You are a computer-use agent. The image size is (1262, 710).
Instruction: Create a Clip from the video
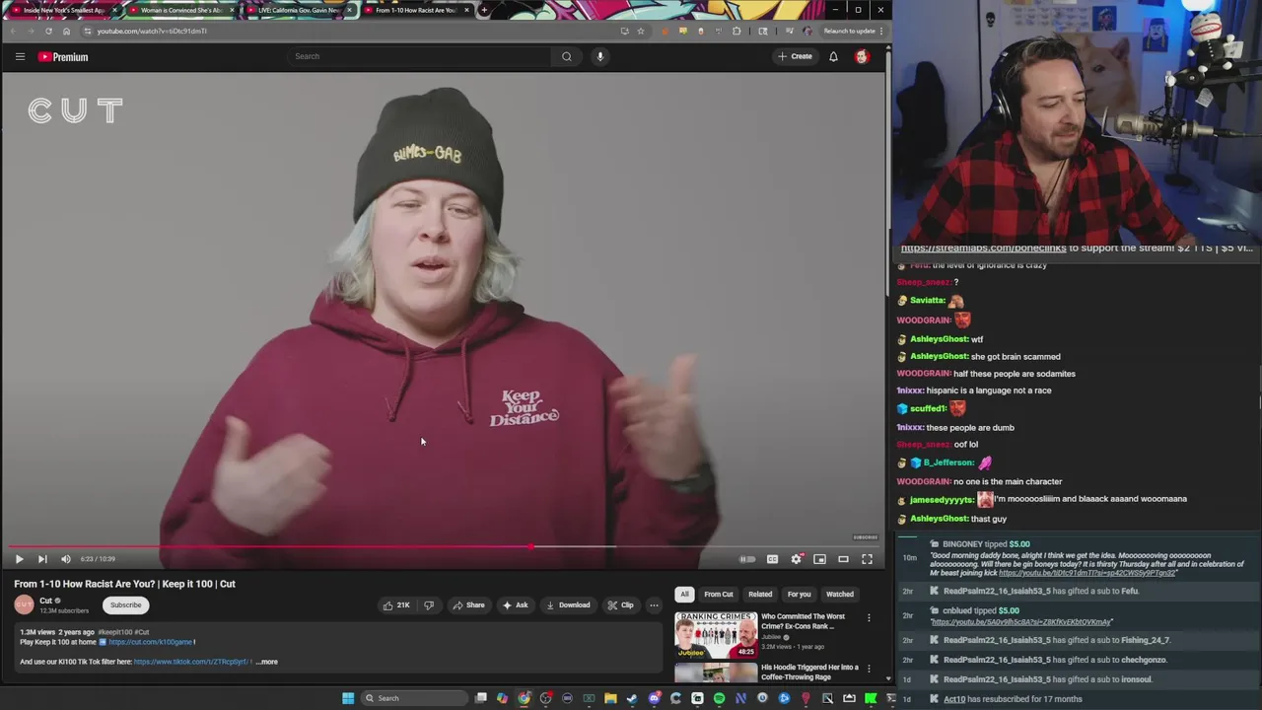[620, 605]
